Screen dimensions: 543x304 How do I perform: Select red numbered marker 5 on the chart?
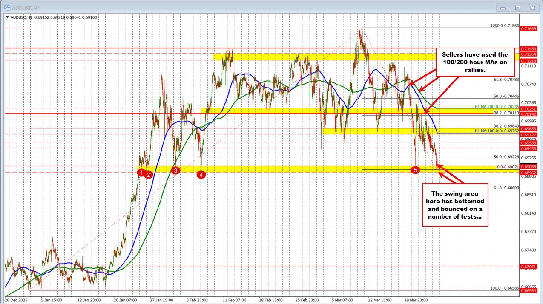tap(415, 170)
